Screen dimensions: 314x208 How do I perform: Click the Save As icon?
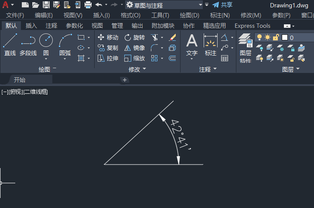point(57,5)
